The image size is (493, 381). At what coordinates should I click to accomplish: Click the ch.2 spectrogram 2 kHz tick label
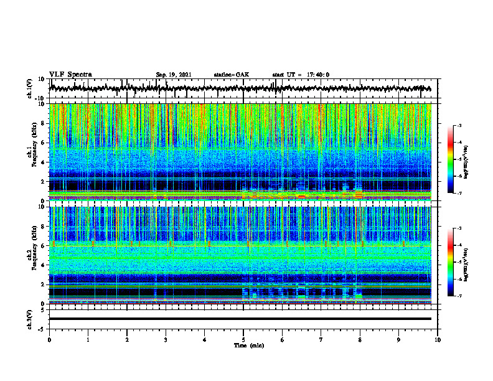coord(43,285)
